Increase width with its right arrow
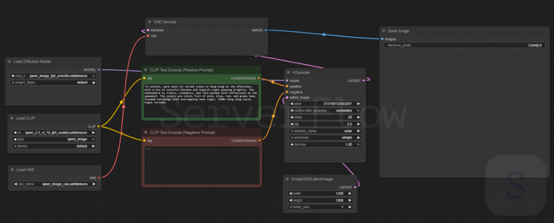This screenshot has width=554, height=223. coord(350,193)
